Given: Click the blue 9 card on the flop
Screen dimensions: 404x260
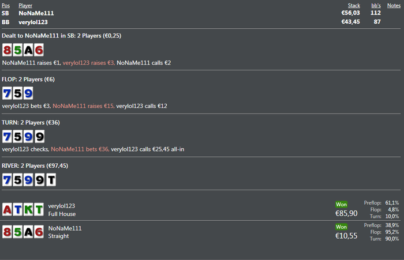Looking at the screenshot, I should click(x=28, y=93).
